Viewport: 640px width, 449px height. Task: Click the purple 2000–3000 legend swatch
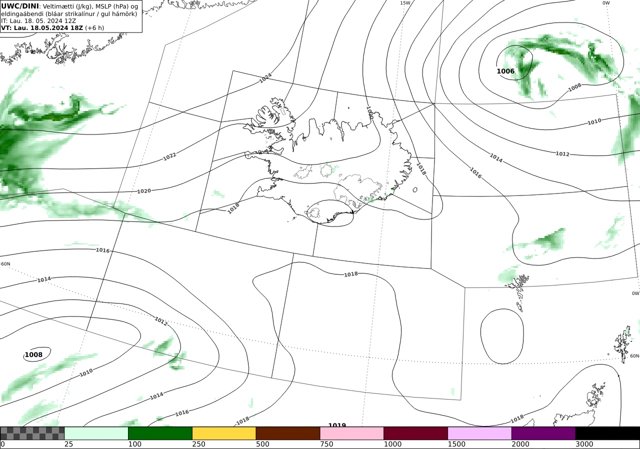[x=543, y=433]
